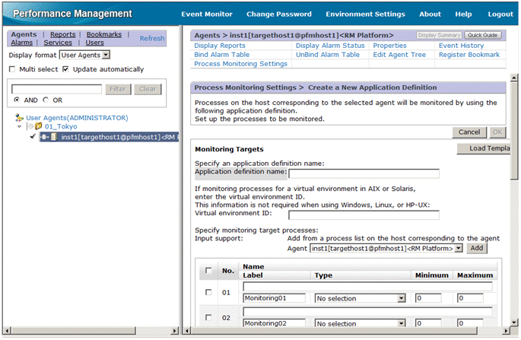Image resolution: width=521 pixels, height=340 pixels.
Task: Open Change Password in top menu
Action: [x=279, y=14]
